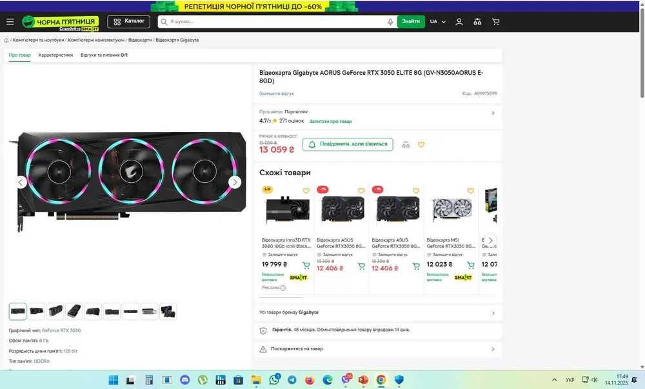Expand Усі товари бренду Gigabyte row
Image resolution: width=645 pixels, height=389 pixels.
[377, 312]
